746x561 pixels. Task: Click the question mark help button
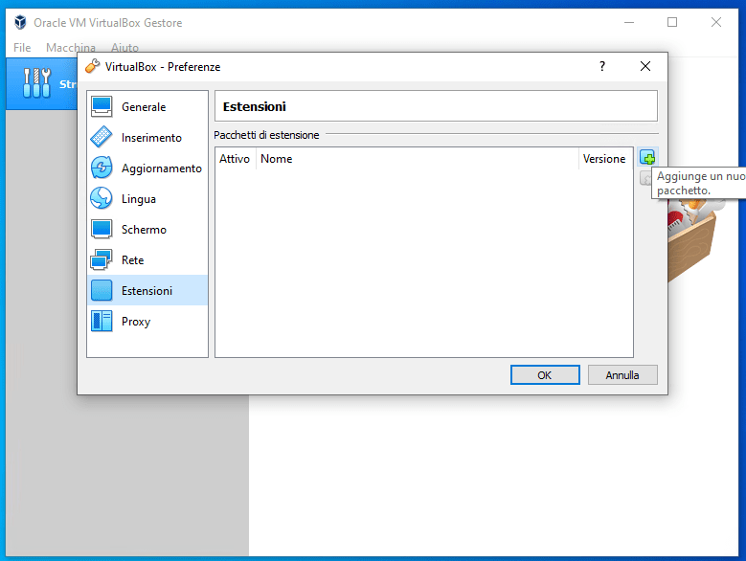click(602, 67)
